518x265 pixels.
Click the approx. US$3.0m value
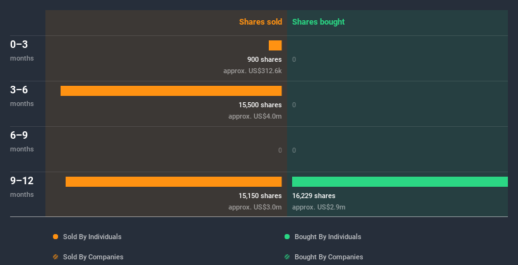[x=255, y=207]
